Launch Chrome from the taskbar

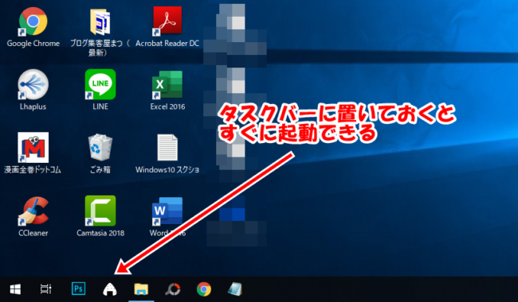[204, 289]
